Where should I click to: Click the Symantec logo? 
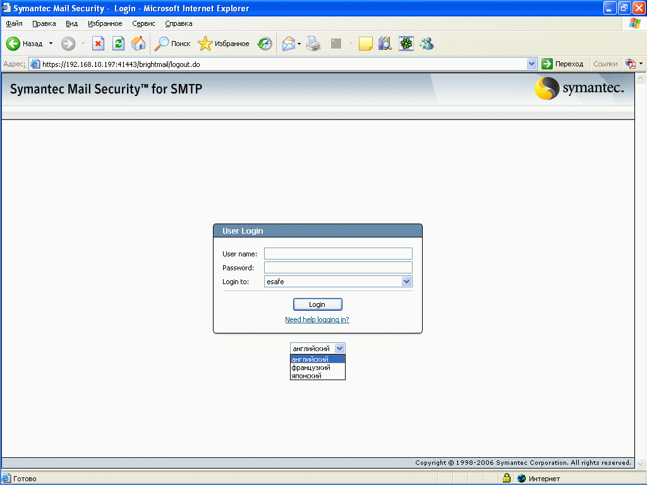(579, 88)
